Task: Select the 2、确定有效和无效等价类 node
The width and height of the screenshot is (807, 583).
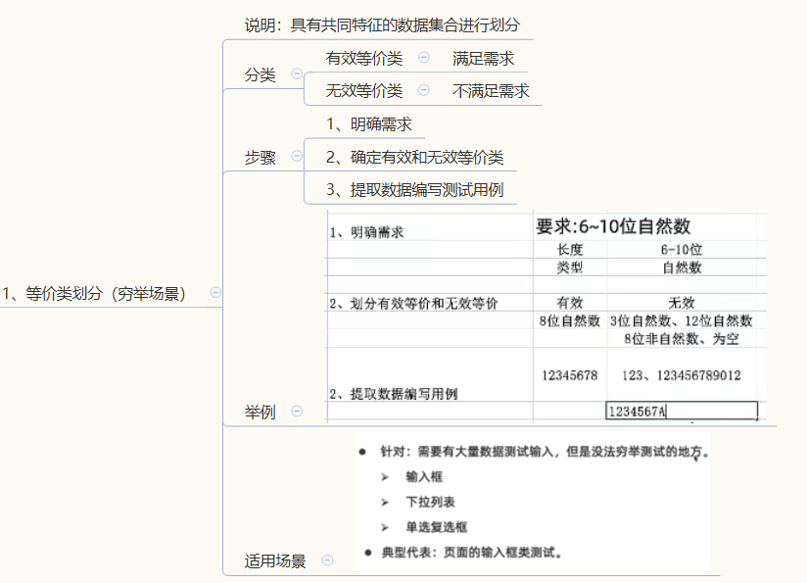Action: [411, 157]
